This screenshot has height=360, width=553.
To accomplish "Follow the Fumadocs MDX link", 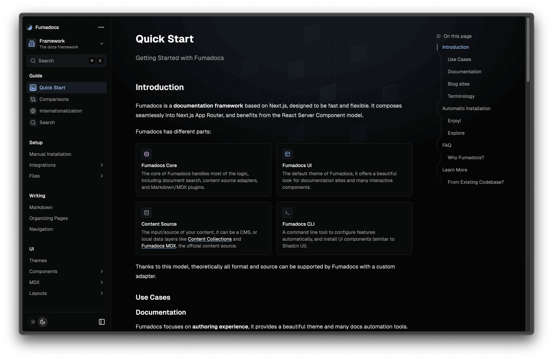I will [x=159, y=246].
